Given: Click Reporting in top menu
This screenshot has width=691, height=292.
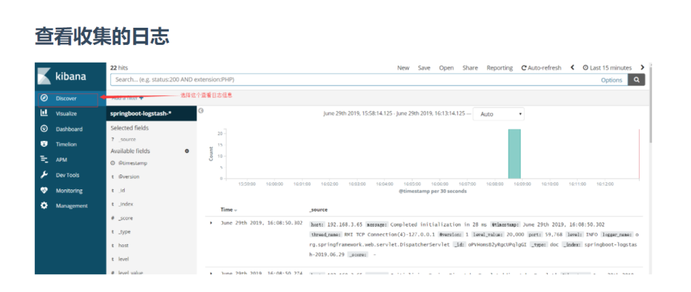Looking at the screenshot, I should [500, 68].
